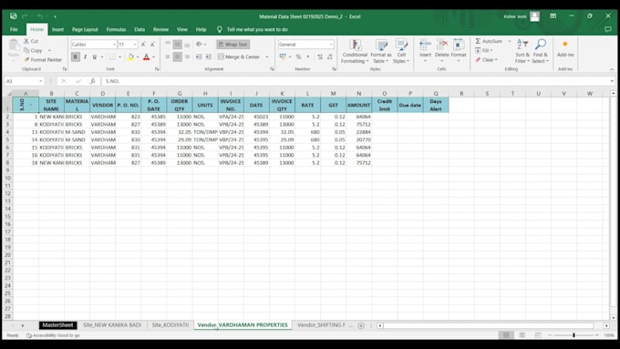Viewport: 620px width, 349px height.
Task: Open Cell Styles gallery
Action: [x=401, y=51]
